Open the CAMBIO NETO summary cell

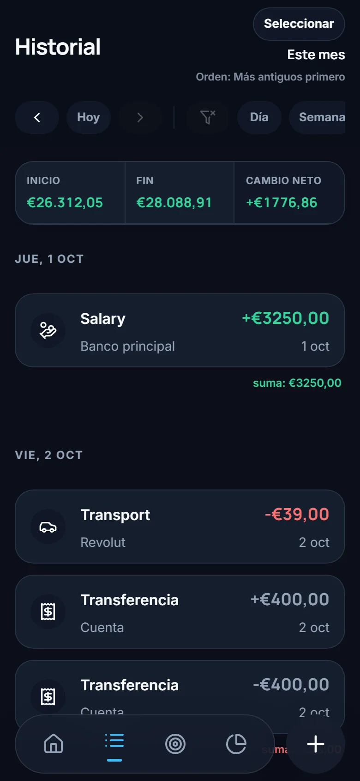[x=289, y=192]
